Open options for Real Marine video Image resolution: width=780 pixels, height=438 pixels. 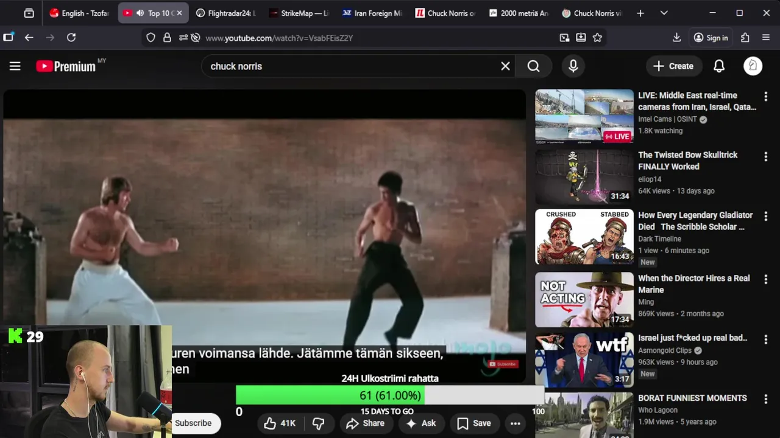point(766,279)
